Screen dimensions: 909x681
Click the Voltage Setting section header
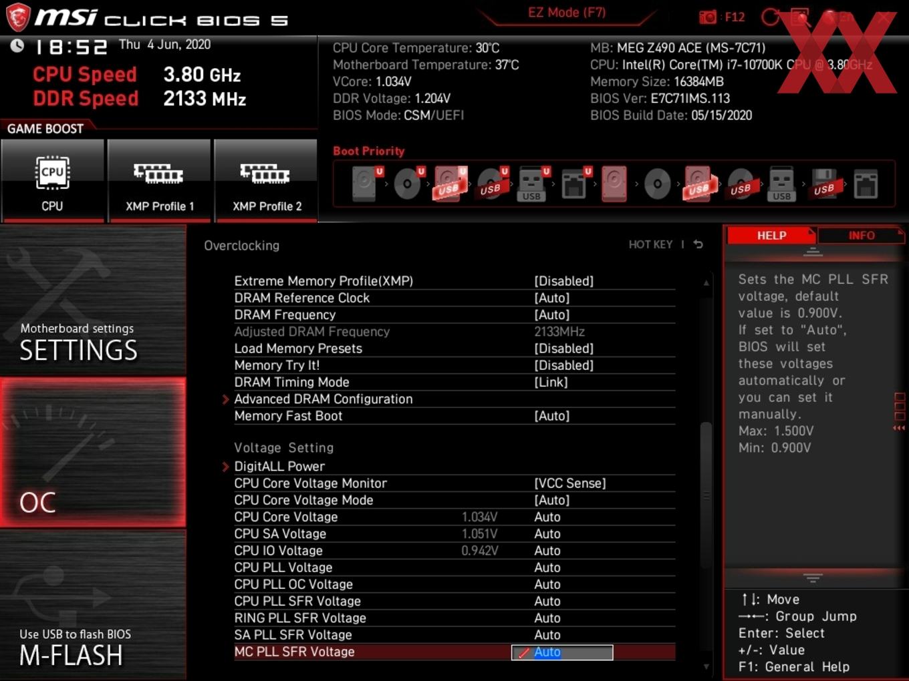[x=283, y=448]
